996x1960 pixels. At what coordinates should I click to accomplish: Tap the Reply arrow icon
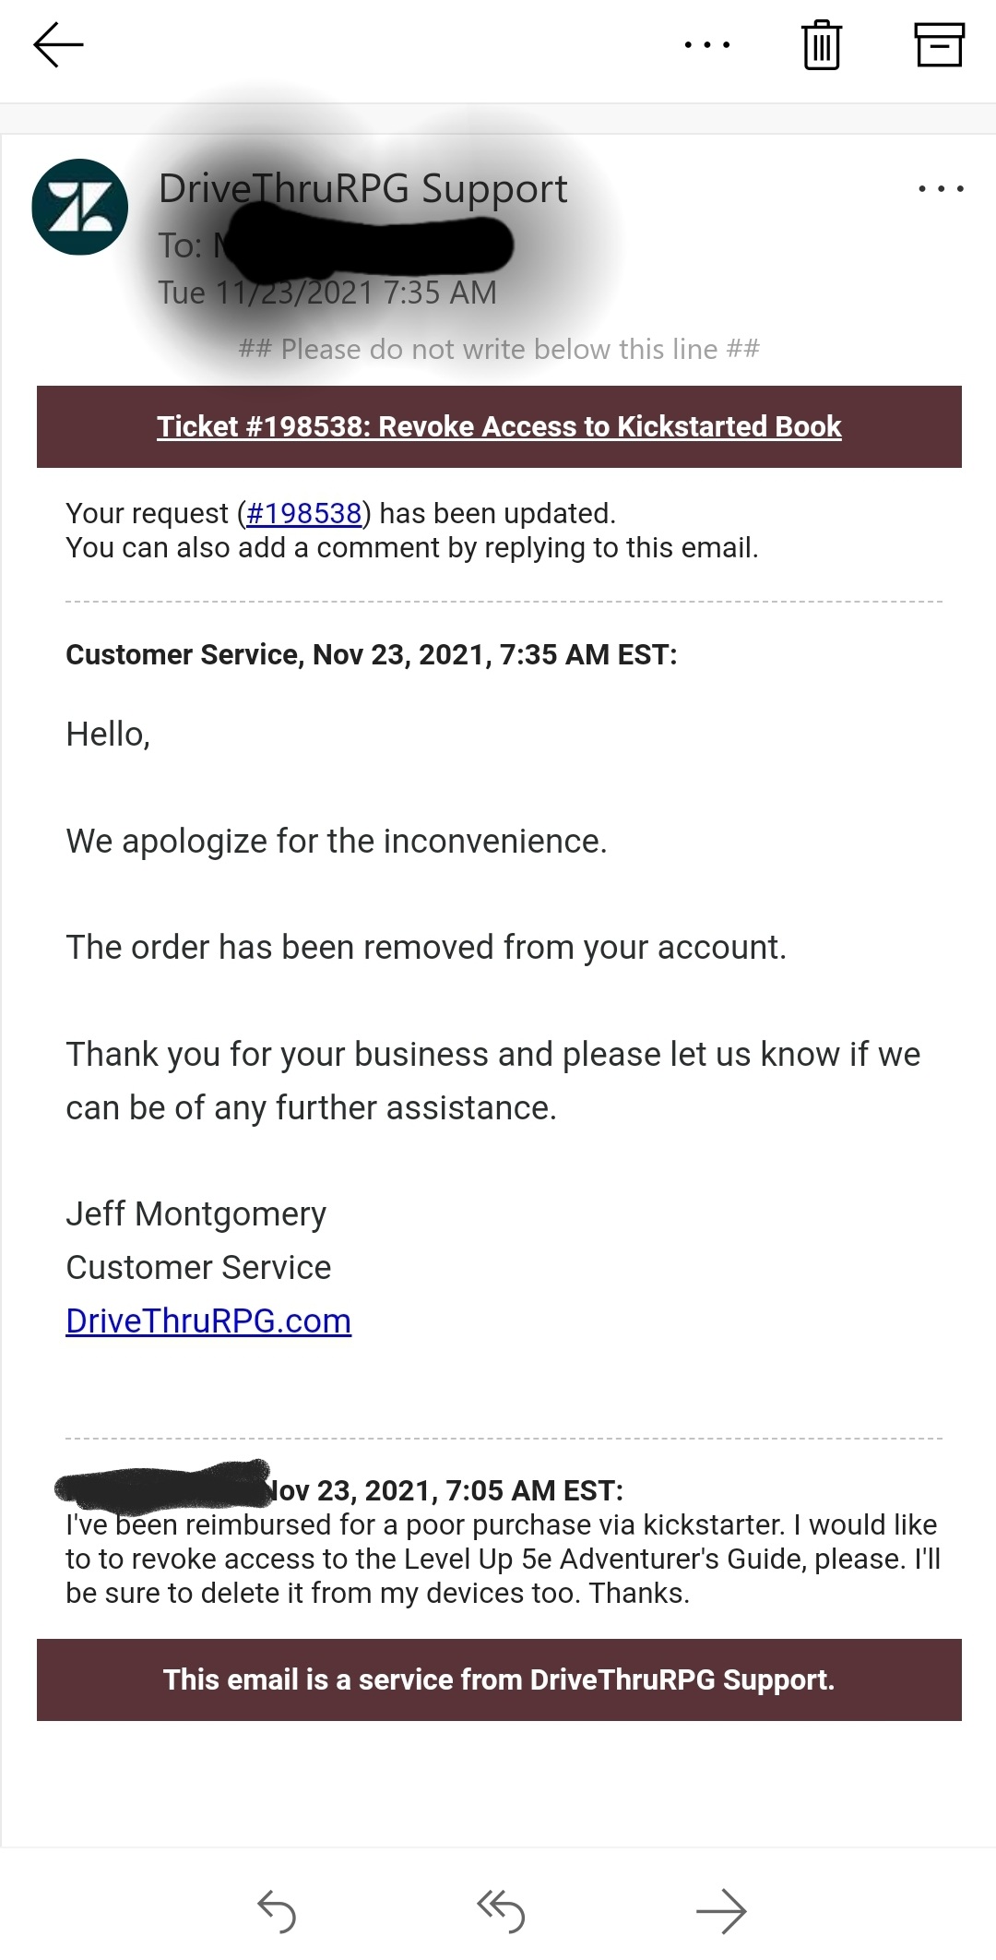[277, 1910]
